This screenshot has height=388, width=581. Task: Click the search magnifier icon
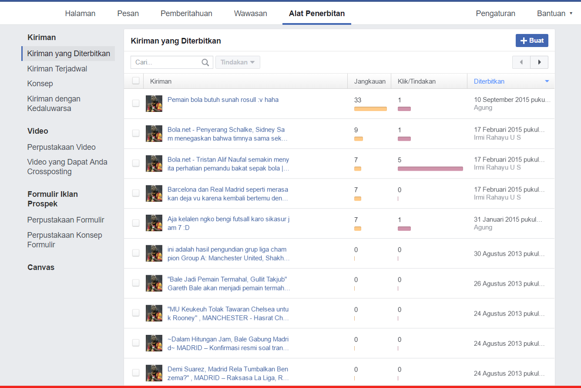coord(205,62)
